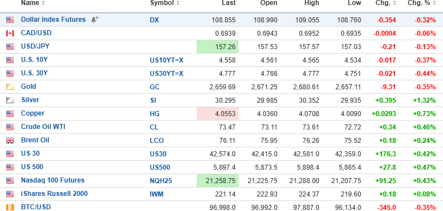Screen dimensions: 443x211
Task: Click the Open column header
Action: pyautogui.click(x=269, y=3)
